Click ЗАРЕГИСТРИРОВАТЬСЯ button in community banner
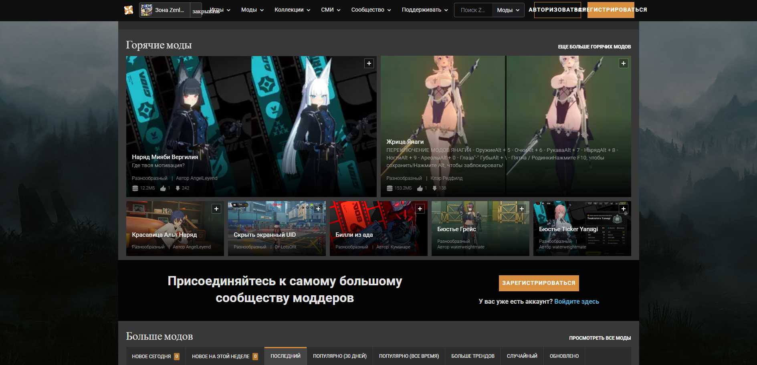Viewport: 757px width, 365px height. tap(539, 283)
